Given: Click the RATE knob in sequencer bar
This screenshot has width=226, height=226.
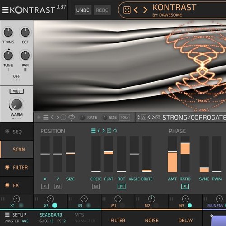Looking at the screenshot, I should [82, 118].
